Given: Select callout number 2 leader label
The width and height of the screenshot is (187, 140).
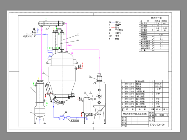Looking at the screenshot, I should pyautogui.click(x=78, y=34).
